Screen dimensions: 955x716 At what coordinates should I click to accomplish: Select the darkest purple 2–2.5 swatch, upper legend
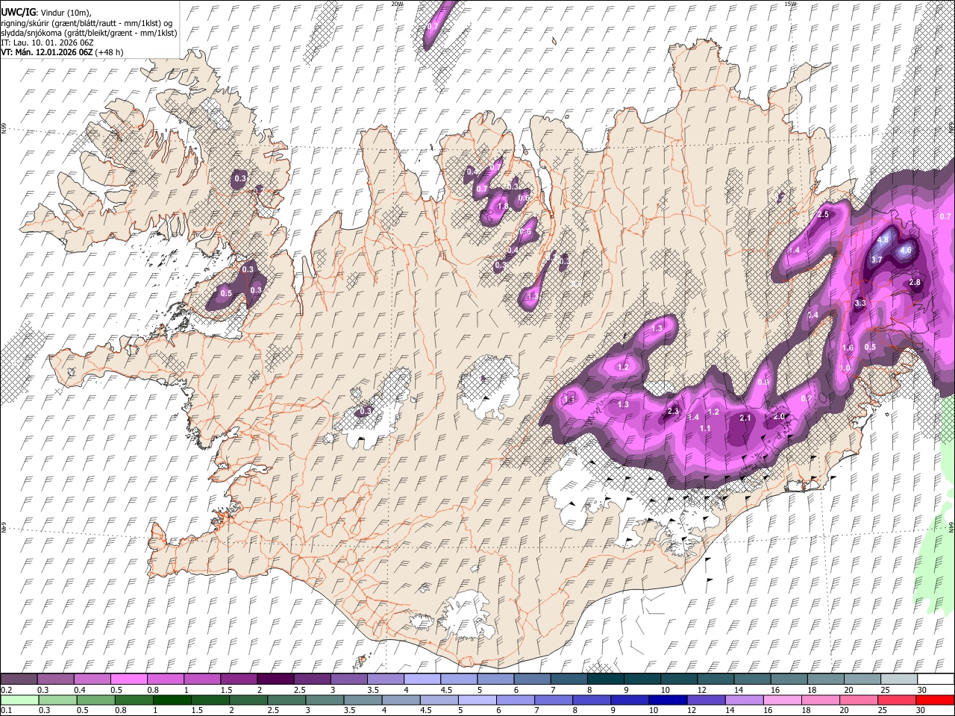pyautogui.click(x=275, y=679)
